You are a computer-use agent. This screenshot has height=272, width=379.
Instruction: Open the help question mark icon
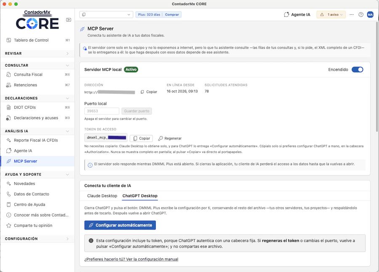pos(361,14)
